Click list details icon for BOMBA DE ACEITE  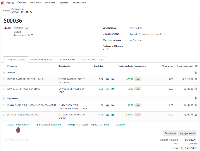click(x=107, y=115)
